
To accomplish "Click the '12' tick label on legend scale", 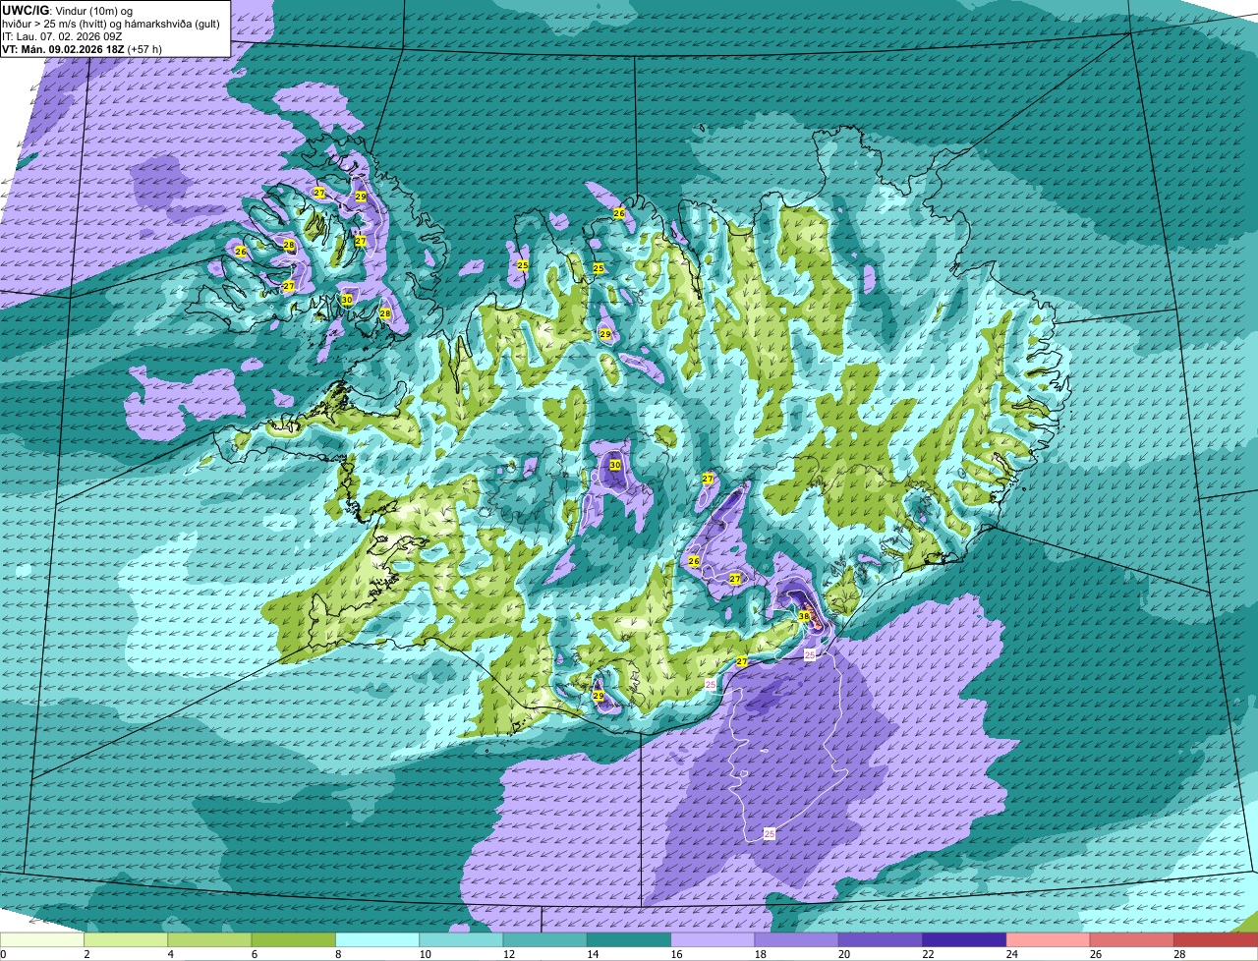I will point(508,954).
